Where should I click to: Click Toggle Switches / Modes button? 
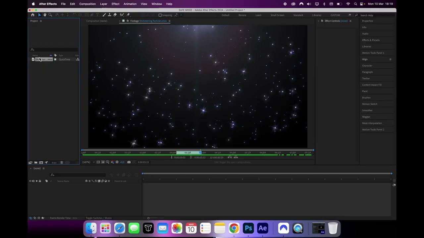coord(99,218)
